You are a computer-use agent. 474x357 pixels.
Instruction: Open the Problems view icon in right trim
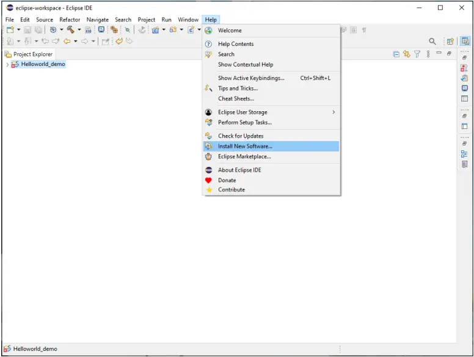click(x=464, y=68)
